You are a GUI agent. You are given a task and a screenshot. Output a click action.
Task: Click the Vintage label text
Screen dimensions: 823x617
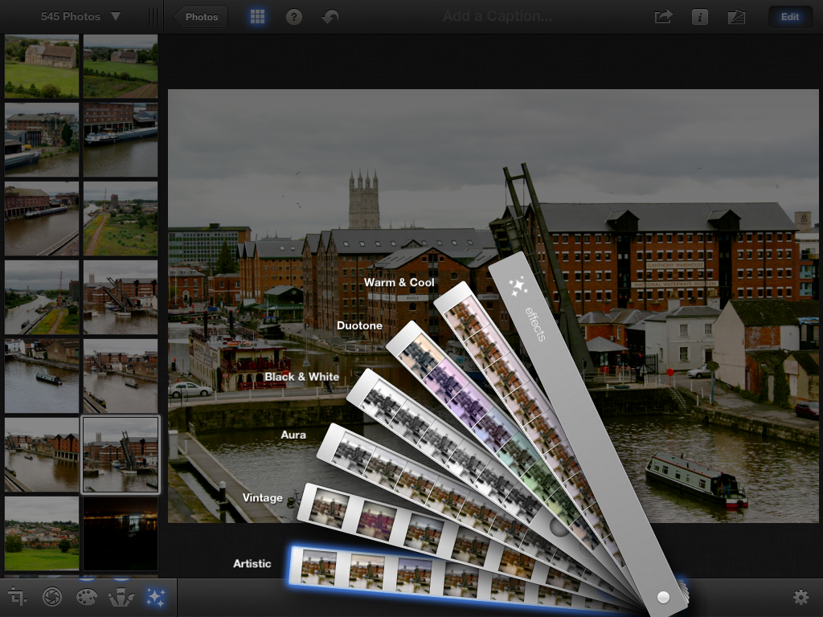click(263, 497)
